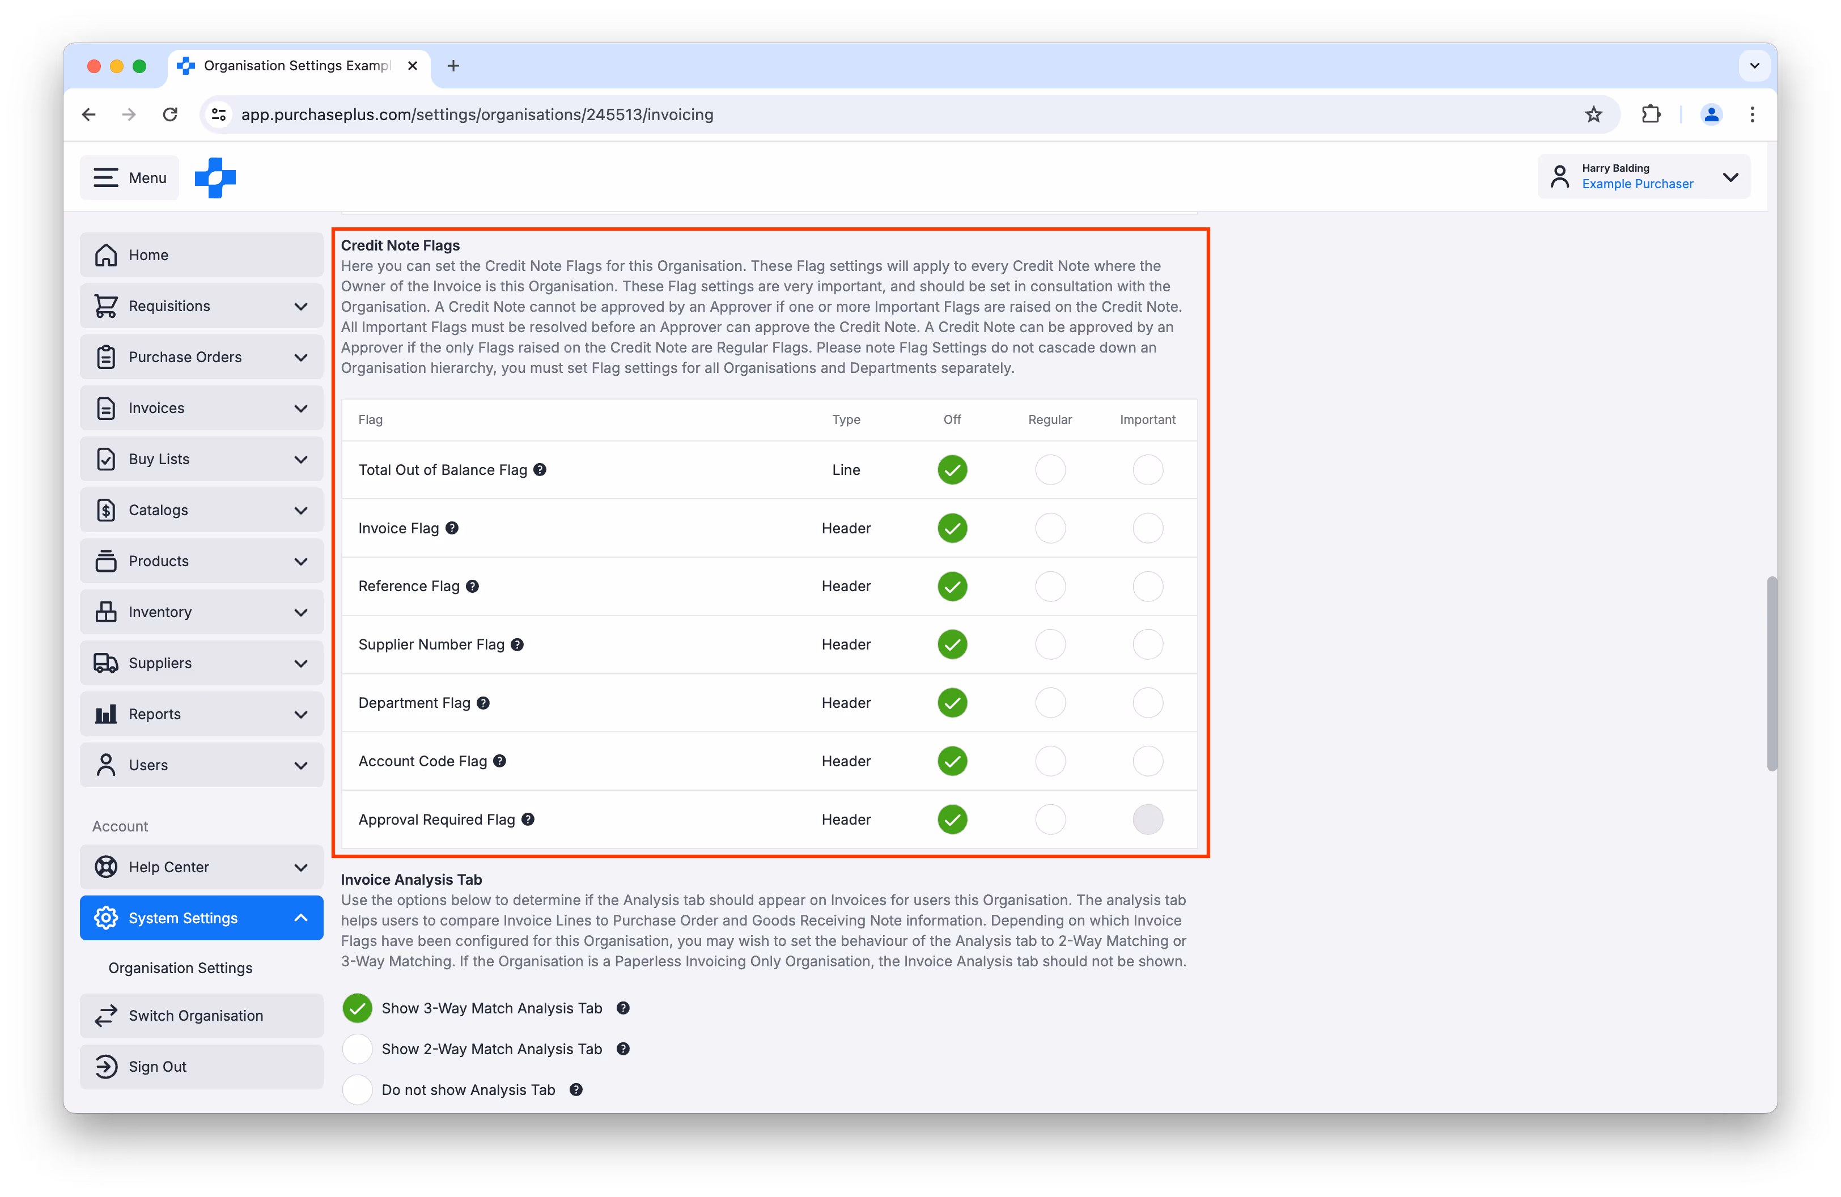Open Organisation Settings submenu item
The height and width of the screenshot is (1197, 1841).
click(180, 968)
